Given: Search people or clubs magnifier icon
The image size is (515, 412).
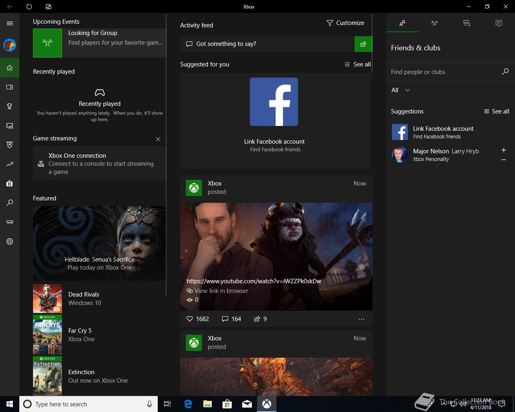Looking at the screenshot, I should [x=505, y=72].
